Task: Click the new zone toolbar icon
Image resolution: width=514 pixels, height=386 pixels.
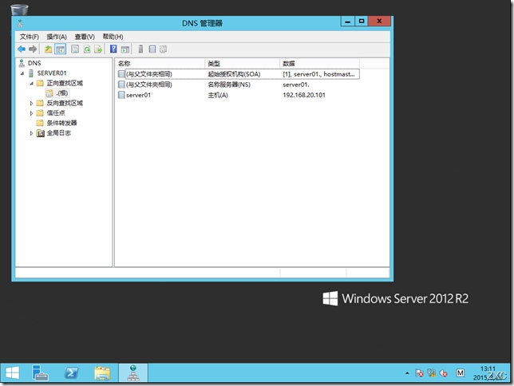Action: tap(163, 49)
